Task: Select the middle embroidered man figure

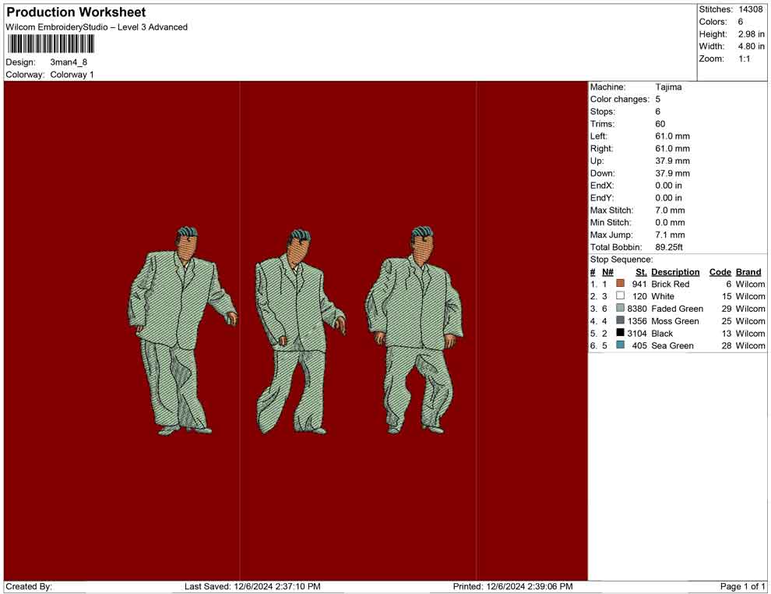Action: coord(297,331)
